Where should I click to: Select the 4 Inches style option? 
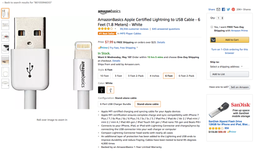[154, 76]
